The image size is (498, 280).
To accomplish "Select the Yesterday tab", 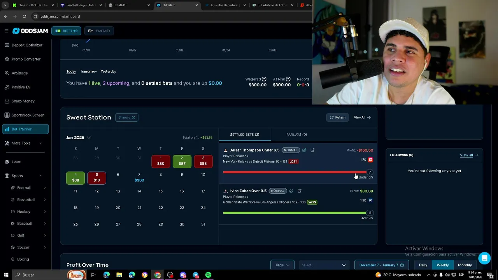I will [109, 72].
